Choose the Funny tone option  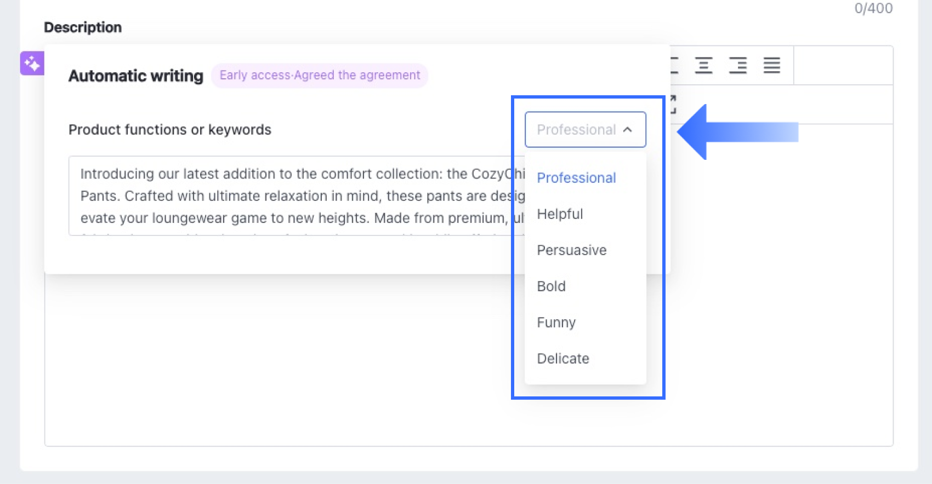pos(556,322)
